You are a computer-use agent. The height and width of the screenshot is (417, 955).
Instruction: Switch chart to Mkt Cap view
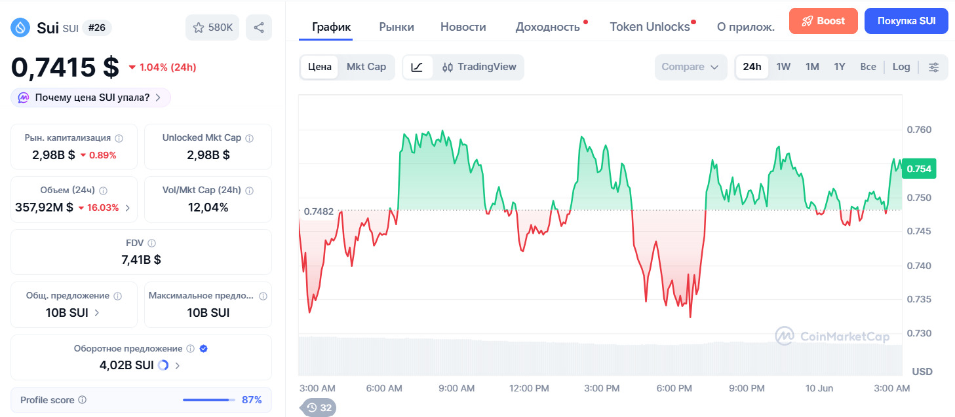click(x=366, y=67)
